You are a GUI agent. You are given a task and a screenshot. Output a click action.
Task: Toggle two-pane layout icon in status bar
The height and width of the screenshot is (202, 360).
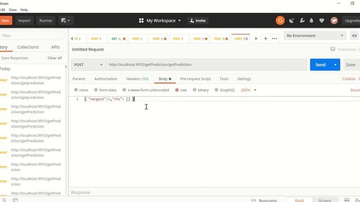(x=346, y=200)
